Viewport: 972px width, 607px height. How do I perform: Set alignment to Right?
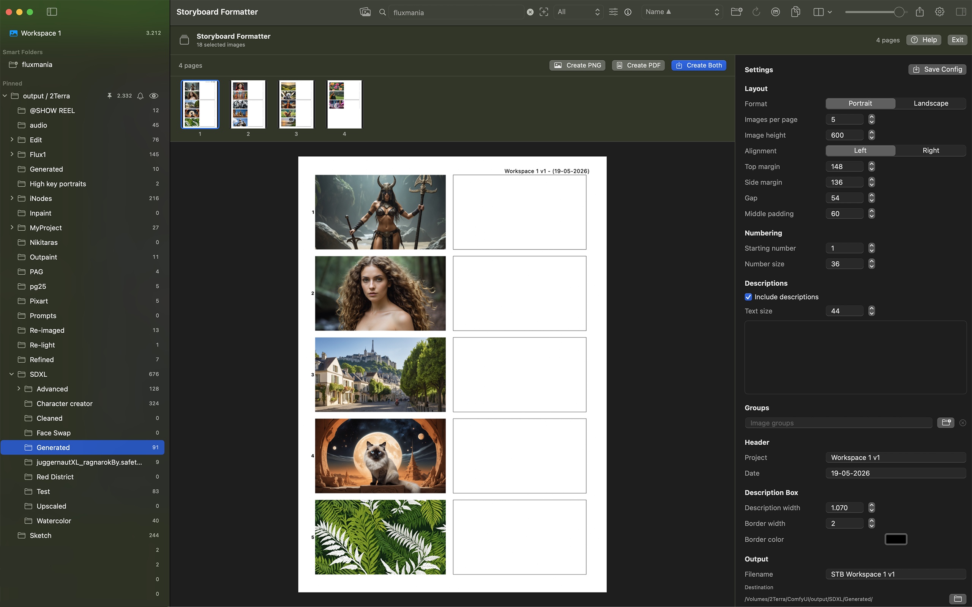click(x=931, y=151)
